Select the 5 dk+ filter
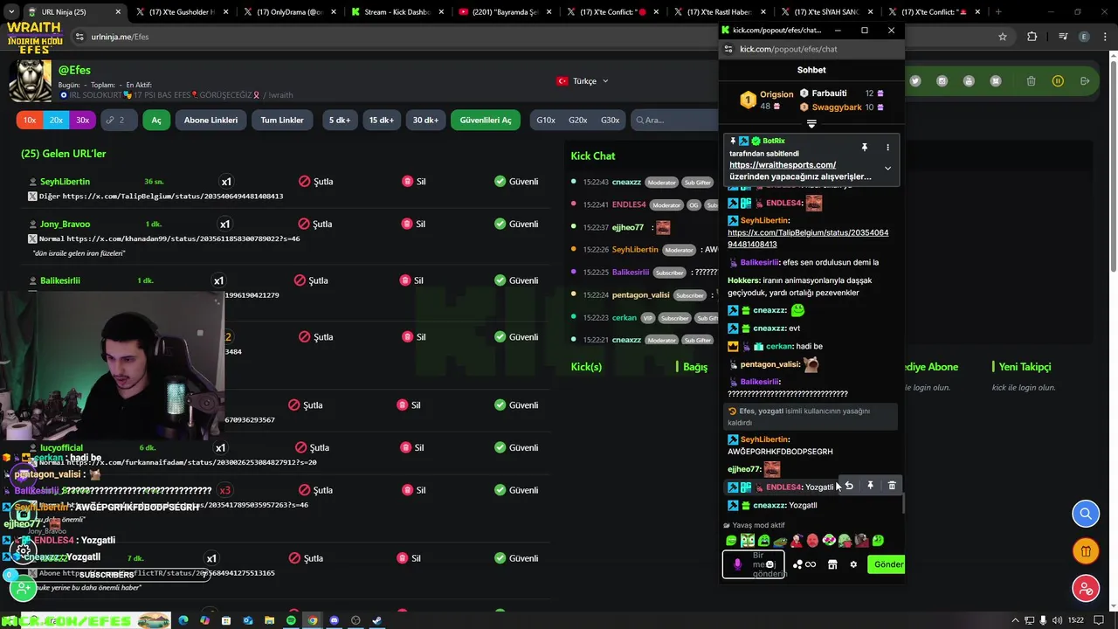The height and width of the screenshot is (629, 1118). tap(340, 120)
